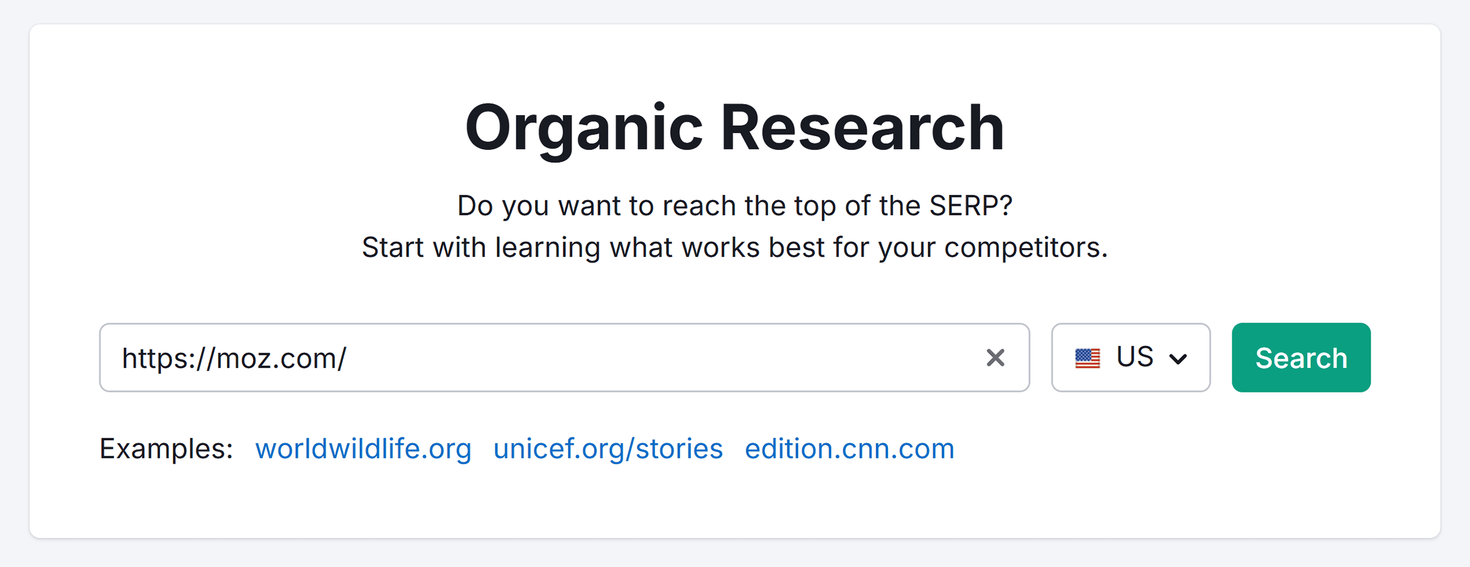Select the clear icon beside https://moz.com/
This screenshot has width=1470, height=567.
click(x=995, y=357)
